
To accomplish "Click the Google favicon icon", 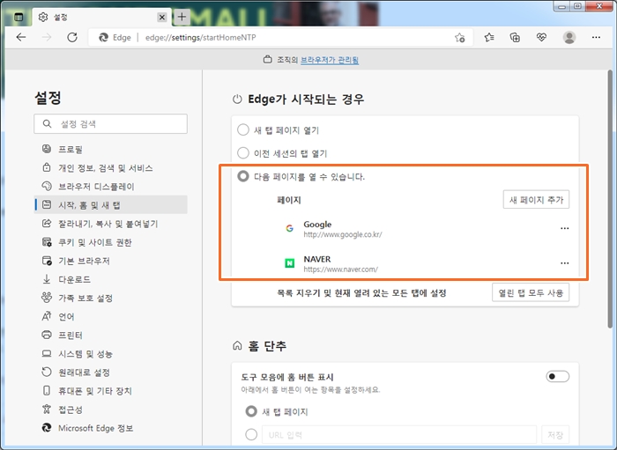I will click(290, 228).
